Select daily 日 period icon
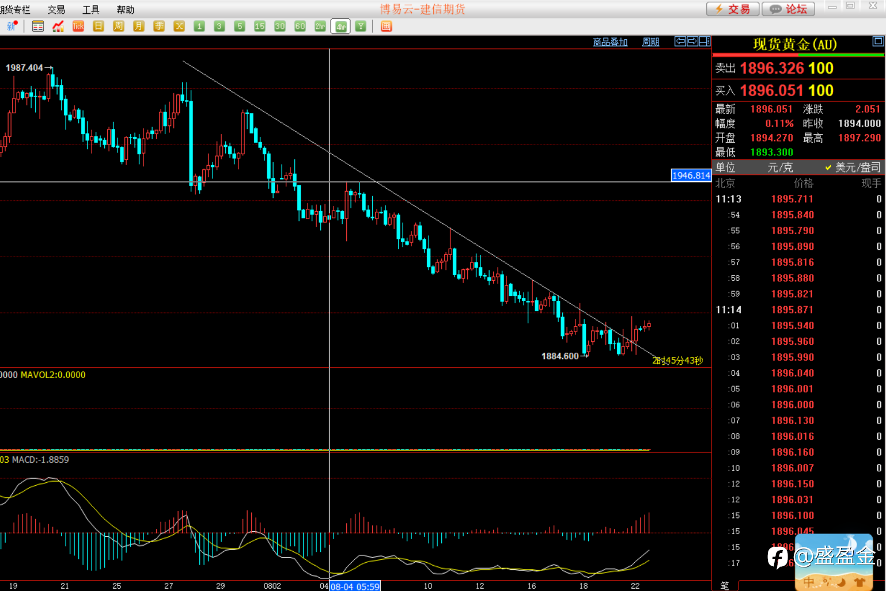 (99, 26)
